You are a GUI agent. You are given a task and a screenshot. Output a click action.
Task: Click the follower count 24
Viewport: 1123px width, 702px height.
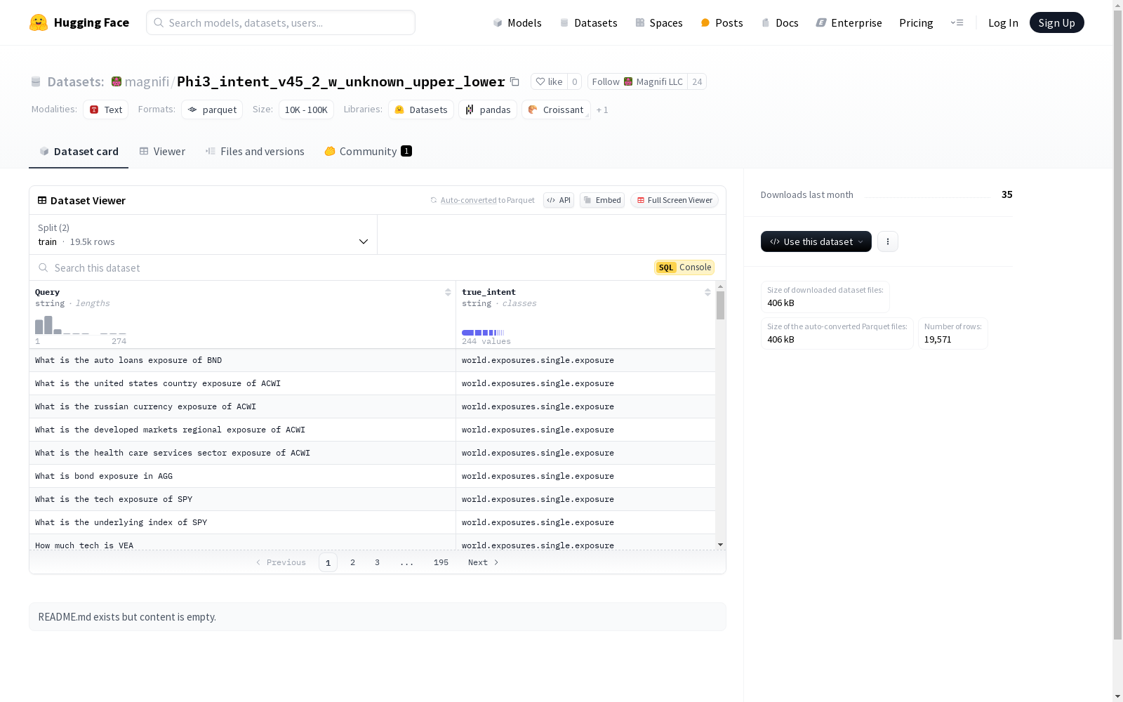[x=697, y=81]
